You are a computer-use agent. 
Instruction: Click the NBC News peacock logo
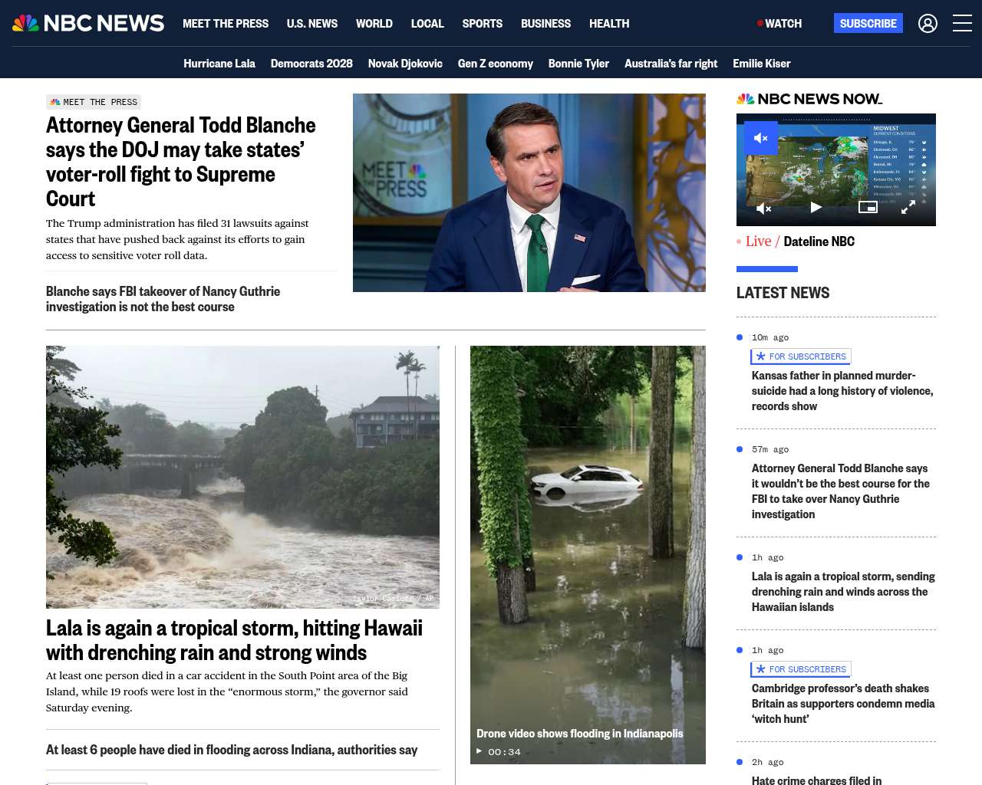pyautogui.click(x=88, y=23)
